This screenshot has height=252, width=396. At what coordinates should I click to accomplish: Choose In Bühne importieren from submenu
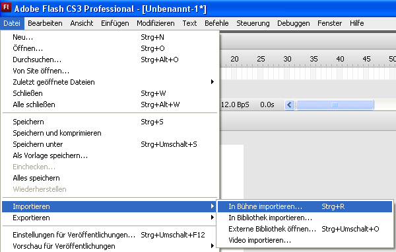point(304,206)
